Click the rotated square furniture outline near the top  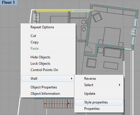97,17
